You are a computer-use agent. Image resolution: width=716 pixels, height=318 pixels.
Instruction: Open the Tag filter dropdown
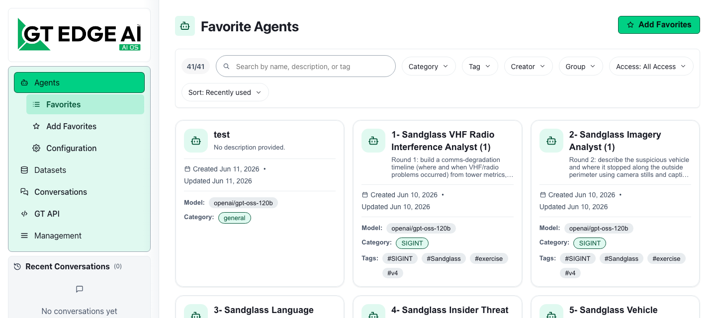click(x=480, y=66)
